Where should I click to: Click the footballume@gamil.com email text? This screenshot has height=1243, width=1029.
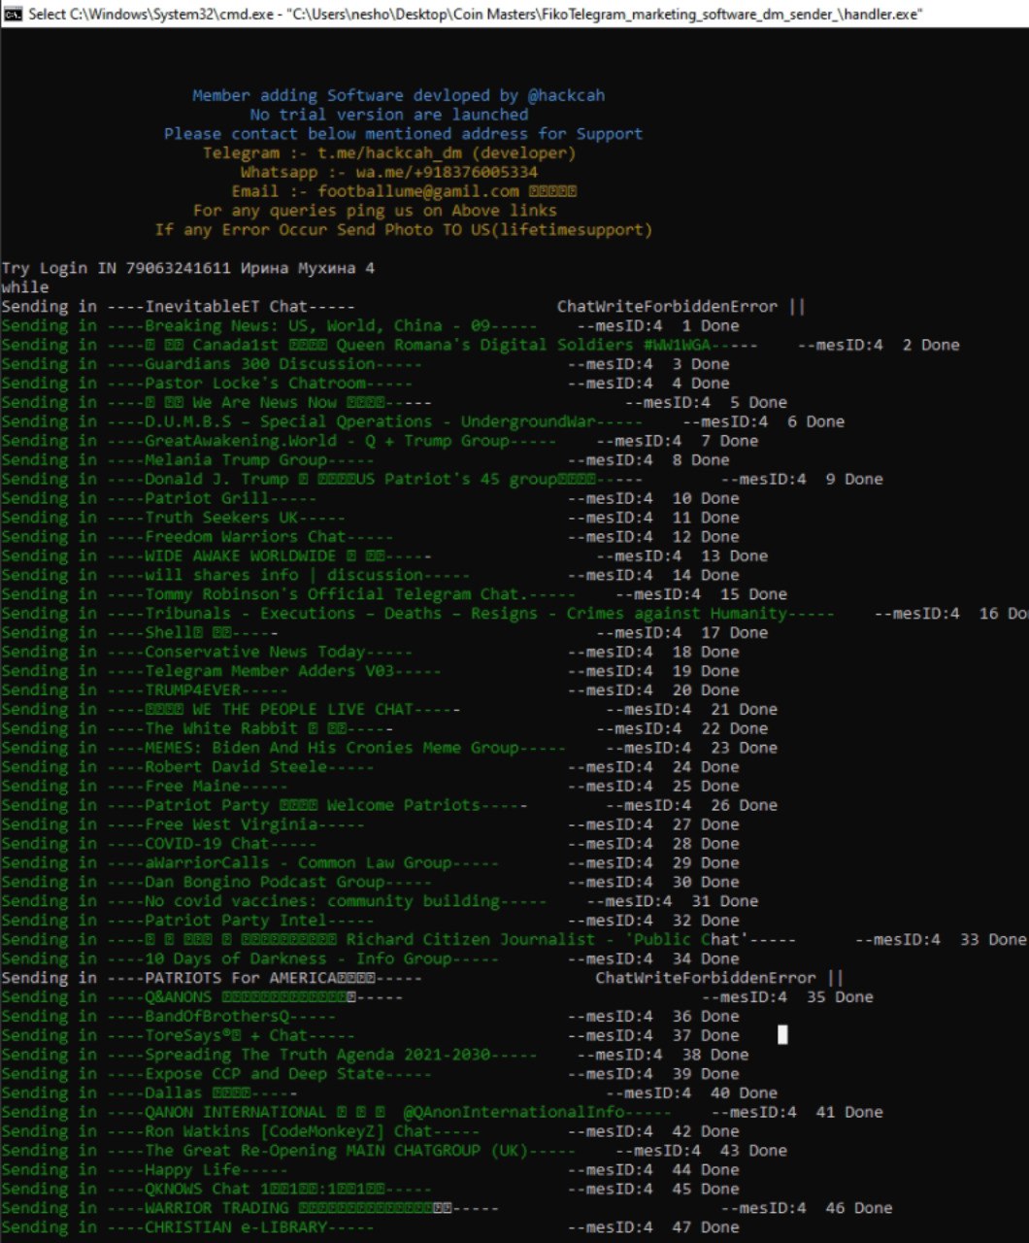[418, 191]
